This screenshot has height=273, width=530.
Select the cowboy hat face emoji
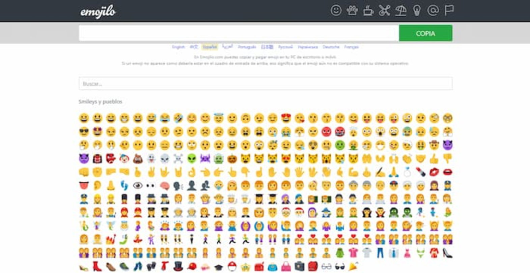click(x=434, y=145)
